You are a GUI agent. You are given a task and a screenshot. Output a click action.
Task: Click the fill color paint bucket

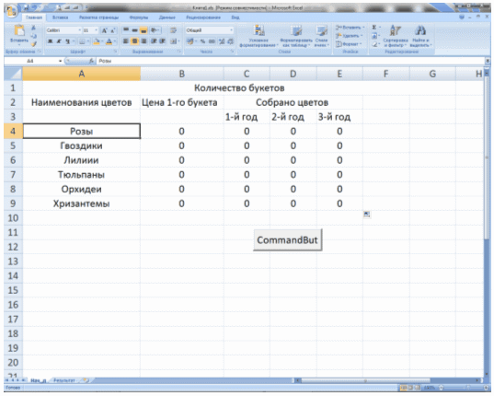click(x=97, y=41)
